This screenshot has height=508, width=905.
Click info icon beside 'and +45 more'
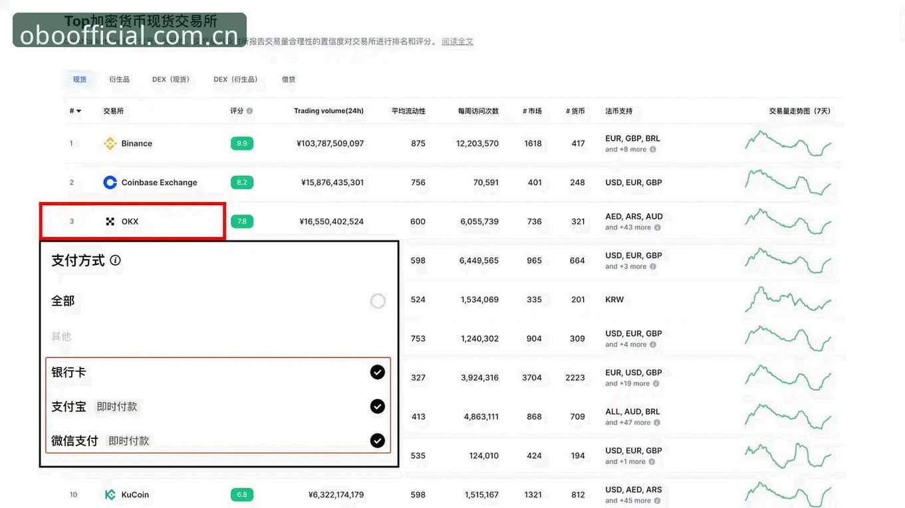[658, 501]
